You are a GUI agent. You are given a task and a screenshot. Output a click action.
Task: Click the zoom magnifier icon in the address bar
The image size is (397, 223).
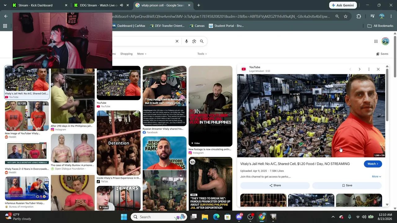[x=337, y=16]
